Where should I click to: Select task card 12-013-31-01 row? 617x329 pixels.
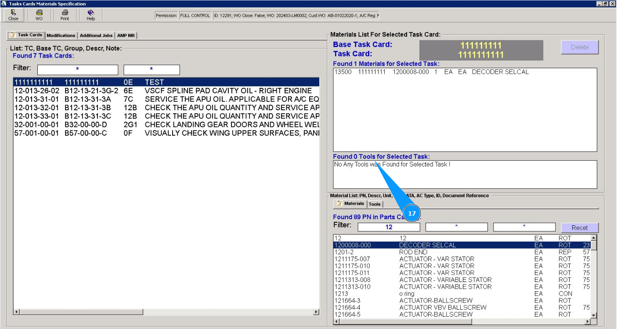[166, 99]
